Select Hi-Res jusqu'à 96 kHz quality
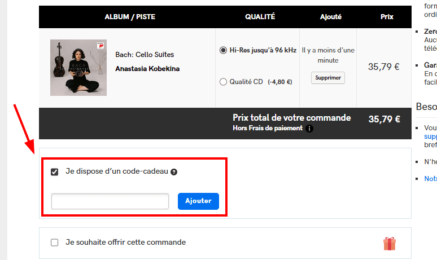Viewport: 437px width, 260px height. pyautogui.click(x=223, y=50)
